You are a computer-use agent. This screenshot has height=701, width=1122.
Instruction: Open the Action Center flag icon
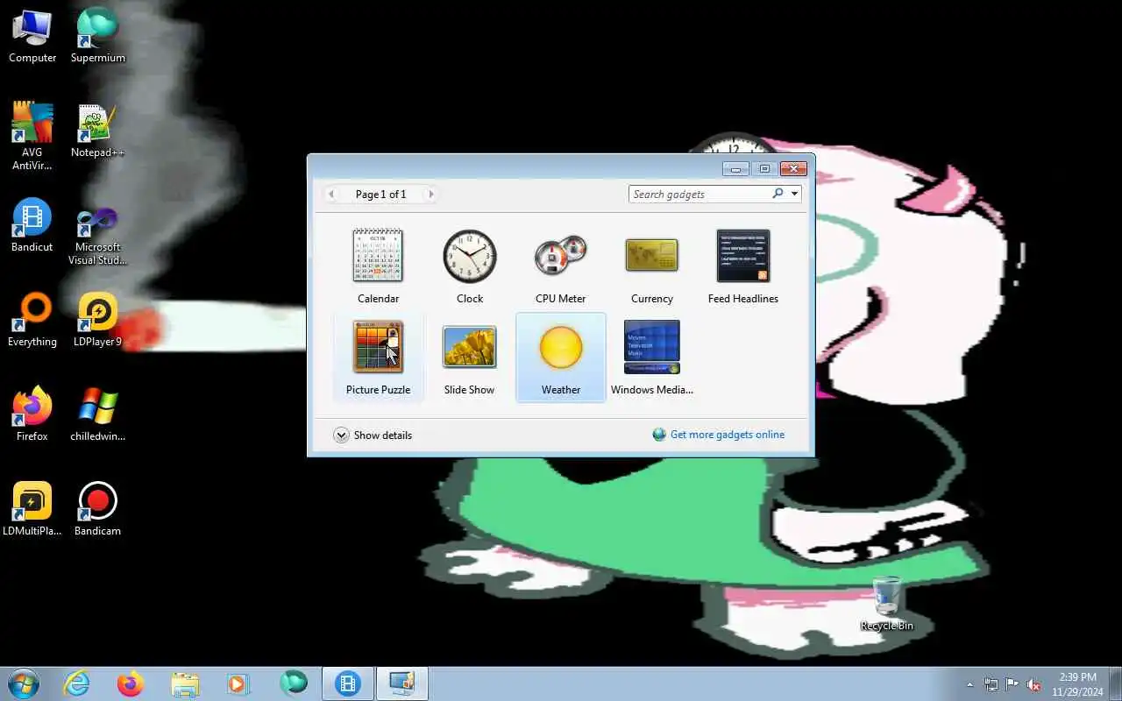(x=1012, y=684)
